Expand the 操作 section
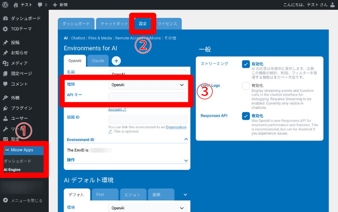Screen dimensions: 338x212 point(186,161)
